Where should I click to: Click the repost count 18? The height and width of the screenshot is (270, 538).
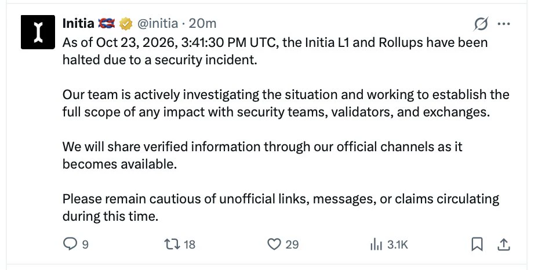tap(190, 245)
